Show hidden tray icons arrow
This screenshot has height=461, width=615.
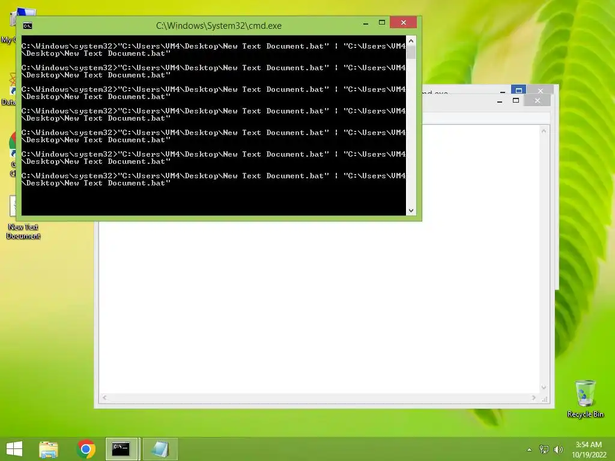pyautogui.click(x=529, y=450)
